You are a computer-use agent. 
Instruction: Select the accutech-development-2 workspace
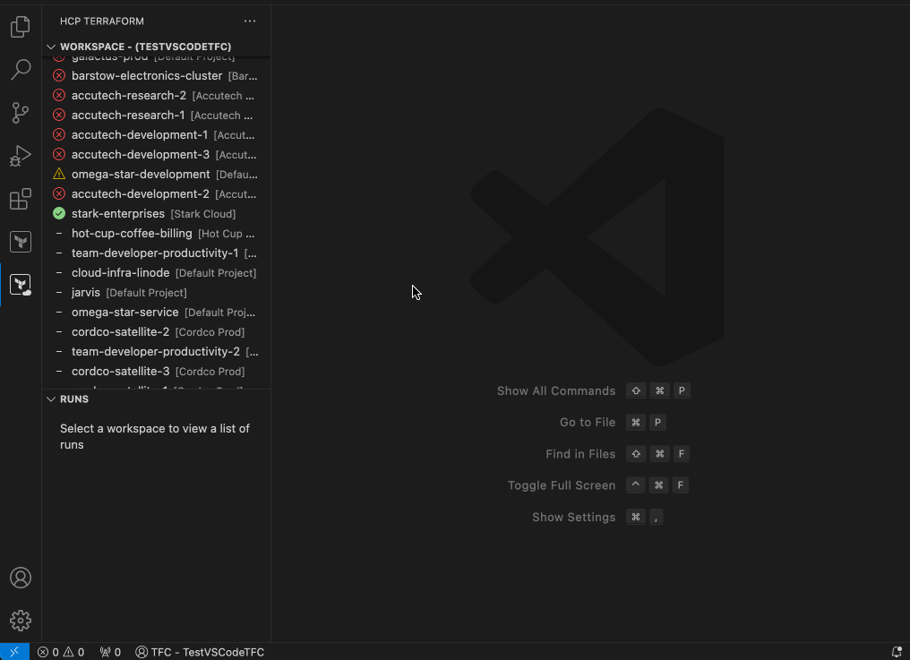(156, 193)
